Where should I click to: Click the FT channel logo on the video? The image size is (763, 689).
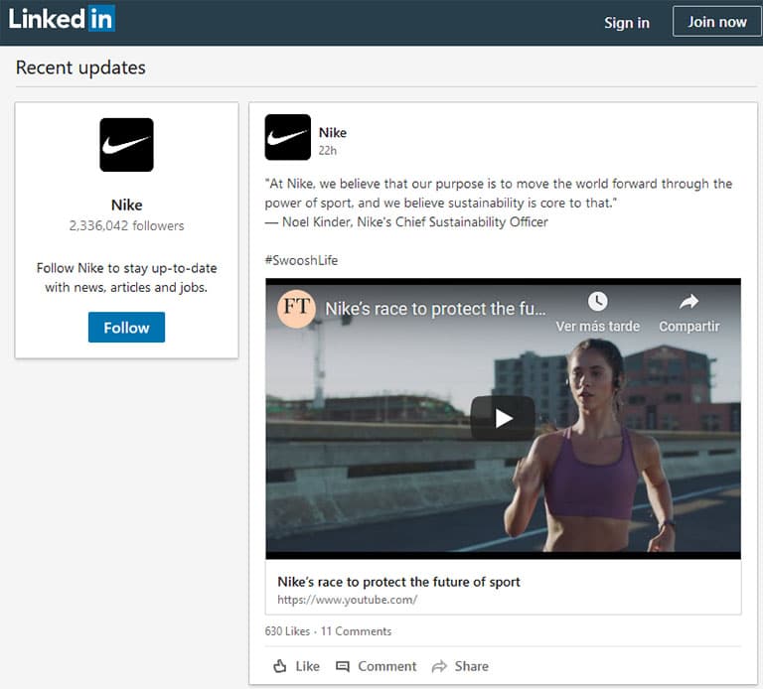[x=296, y=309]
